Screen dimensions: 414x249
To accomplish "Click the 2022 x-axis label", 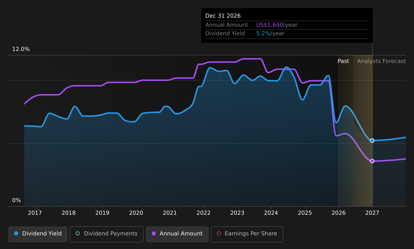I will tap(203, 213).
